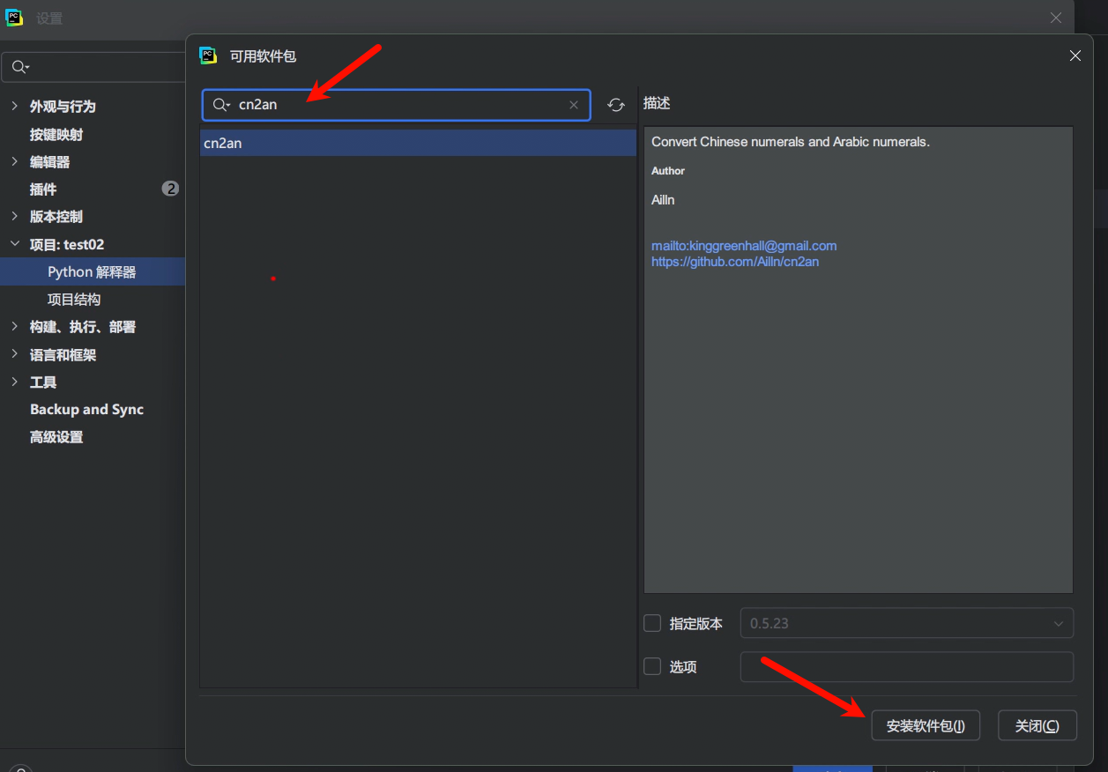Clear the cn2an search text with the X icon
Screen dimensions: 1108x772
pos(574,105)
